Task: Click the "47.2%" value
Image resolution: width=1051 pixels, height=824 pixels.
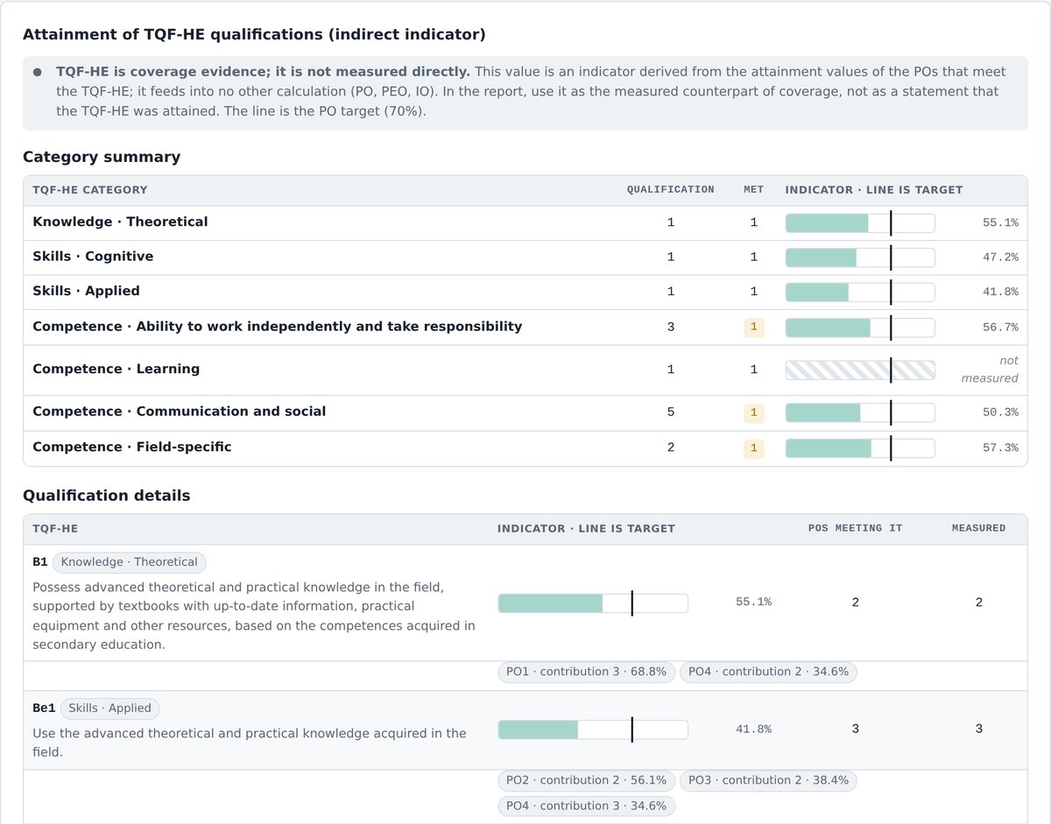Action: click(x=1000, y=257)
